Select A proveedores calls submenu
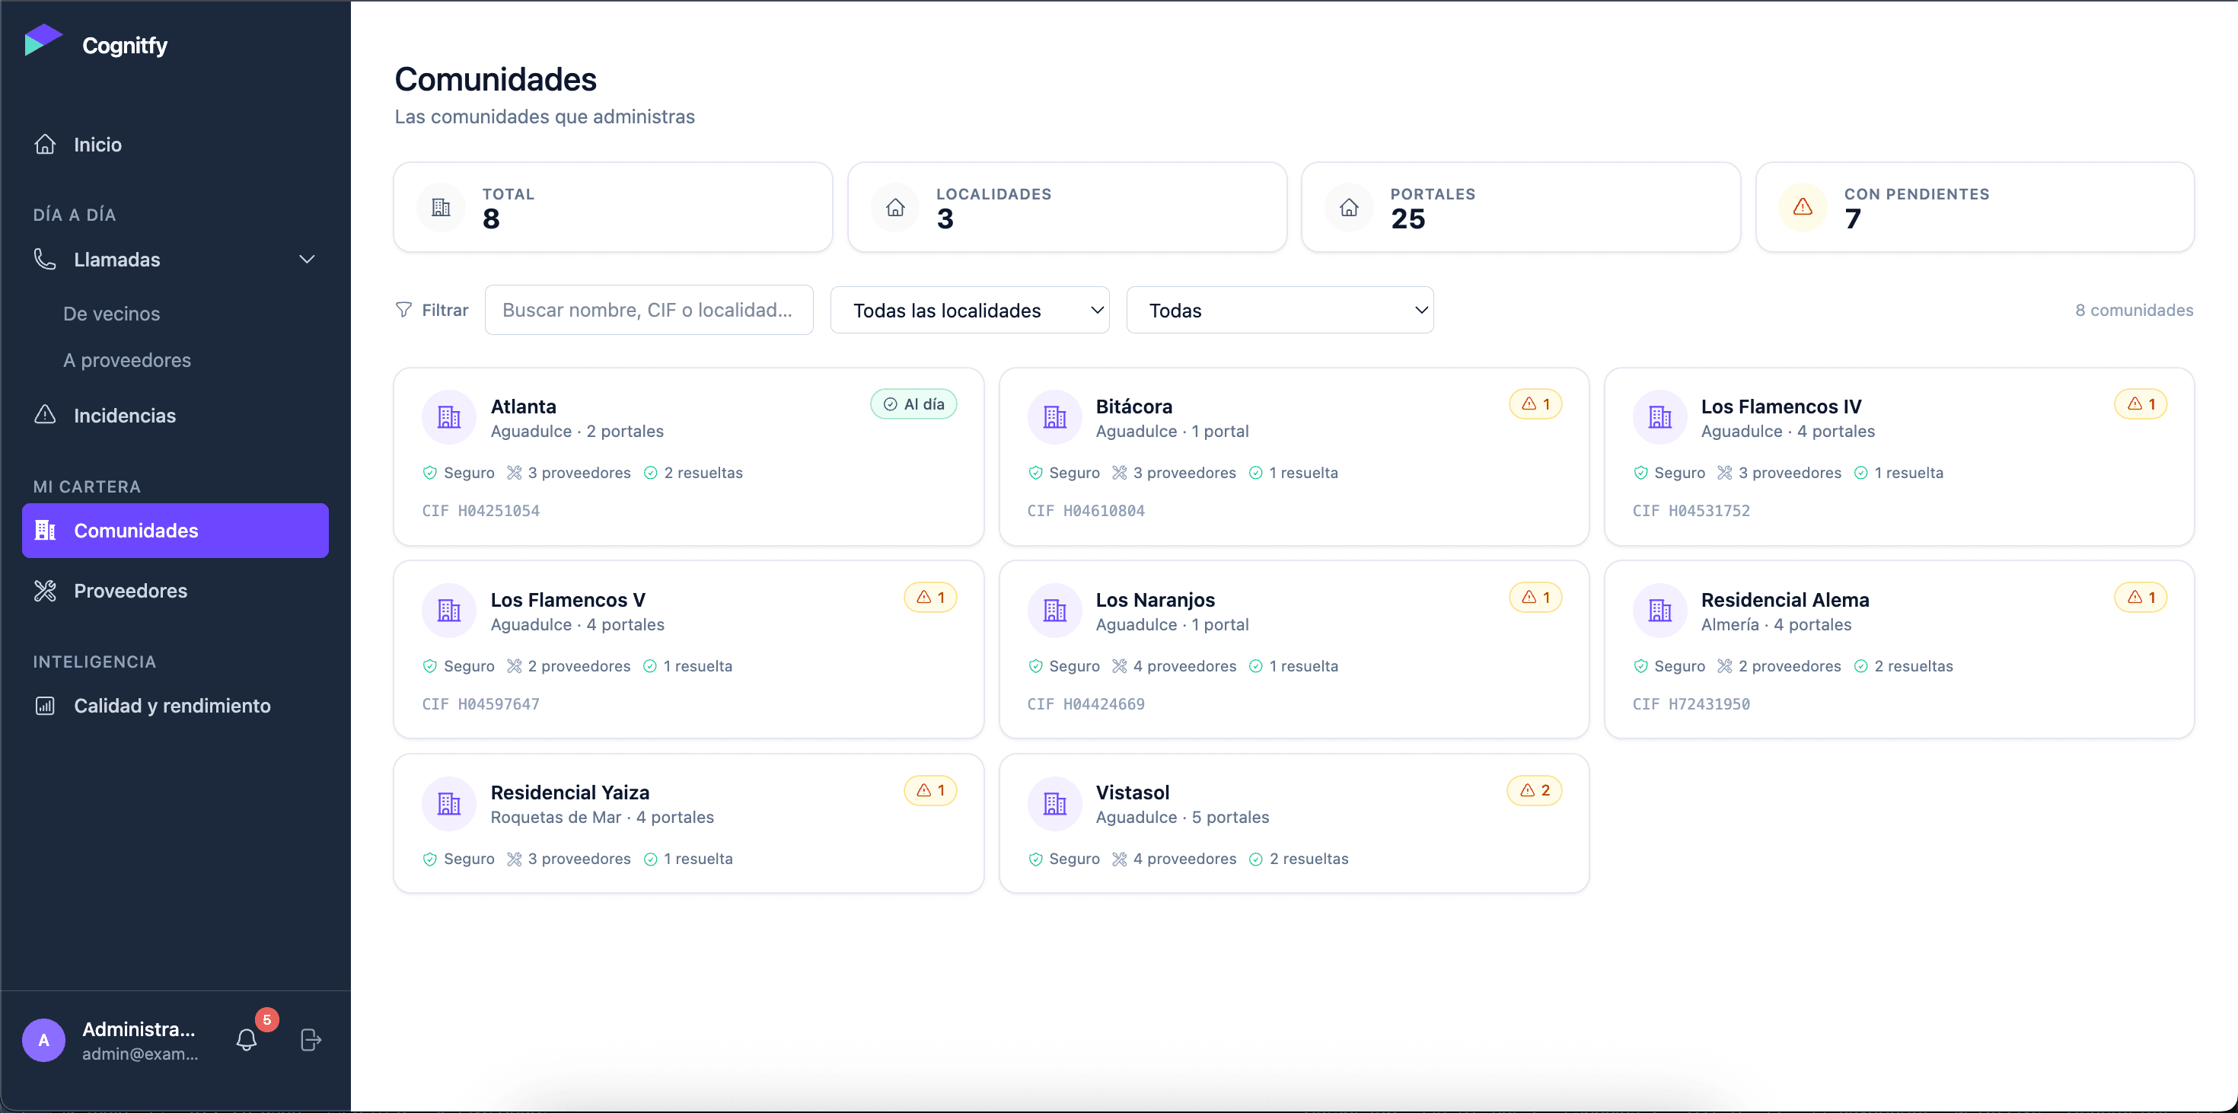 pyautogui.click(x=127, y=359)
